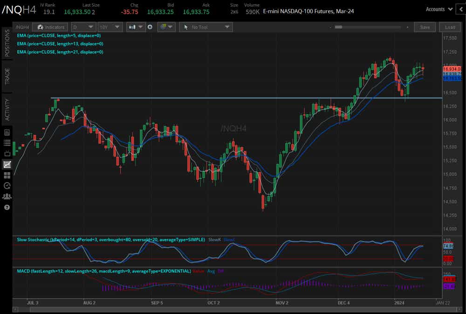Adjust the chart zoom slider thumb

[x=338, y=27]
